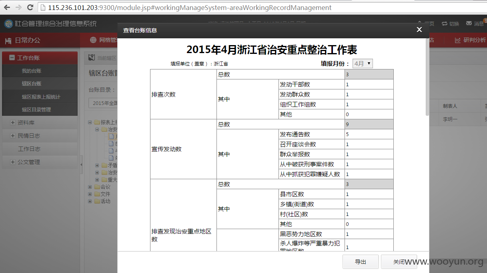Expand the 活动 tree node
This screenshot has height=273, width=487.
click(90, 201)
